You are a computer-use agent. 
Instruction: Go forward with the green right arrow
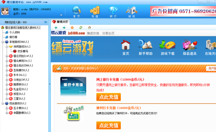64,28
